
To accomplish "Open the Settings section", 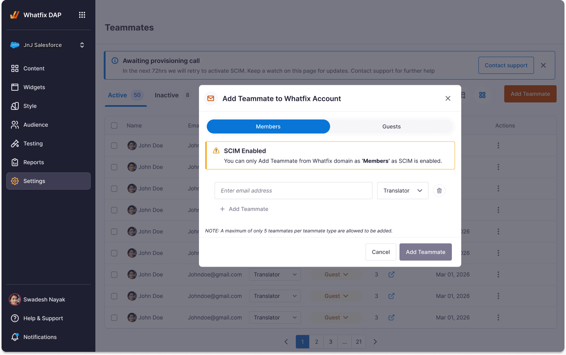I will pyautogui.click(x=48, y=181).
